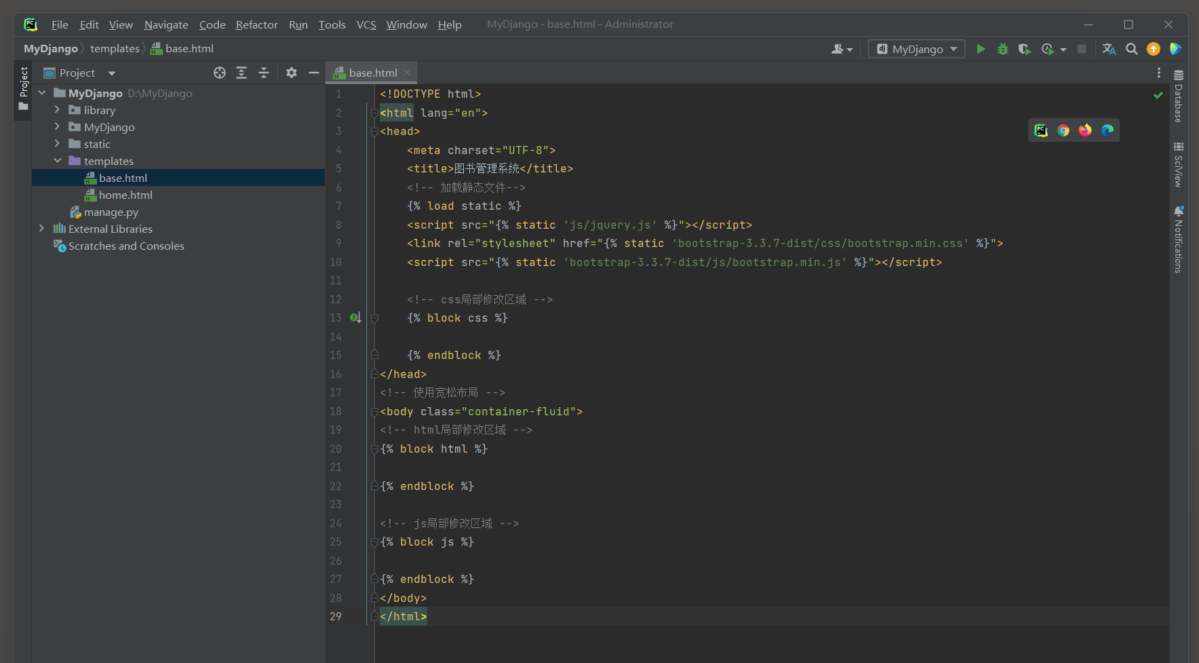Image resolution: width=1199 pixels, height=663 pixels.
Task: Run MyDjango with coverage
Action: 1025,49
